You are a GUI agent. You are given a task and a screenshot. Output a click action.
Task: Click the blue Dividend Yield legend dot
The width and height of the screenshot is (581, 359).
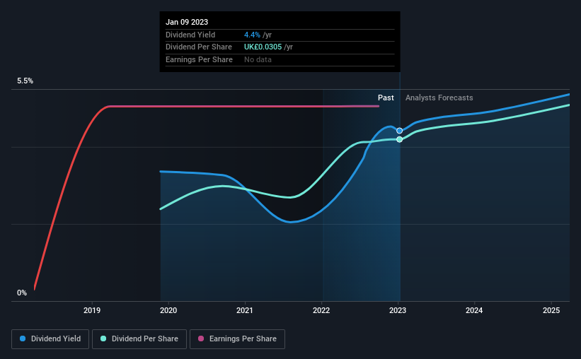click(x=23, y=339)
